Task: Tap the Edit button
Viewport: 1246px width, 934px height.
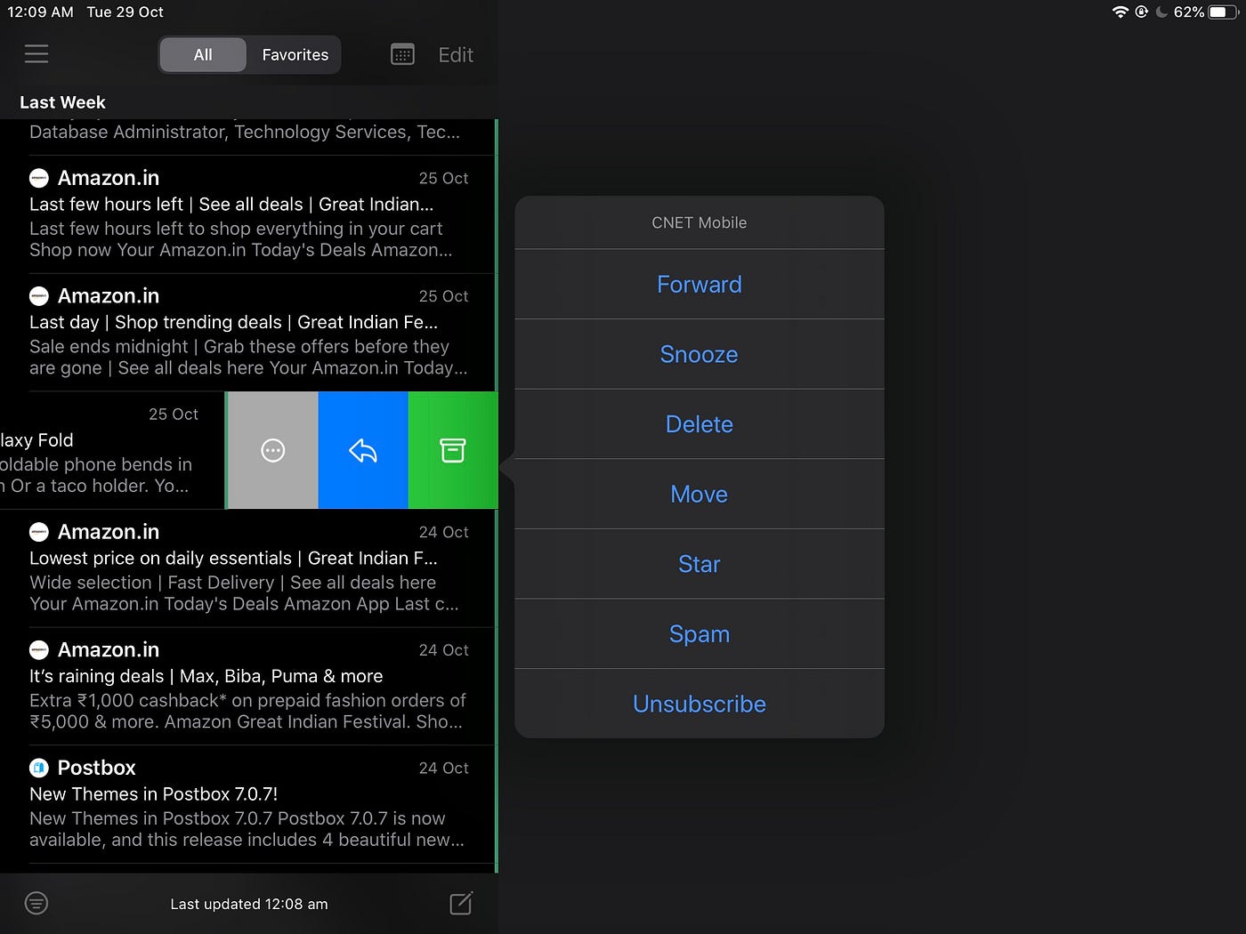Action: [x=456, y=55]
